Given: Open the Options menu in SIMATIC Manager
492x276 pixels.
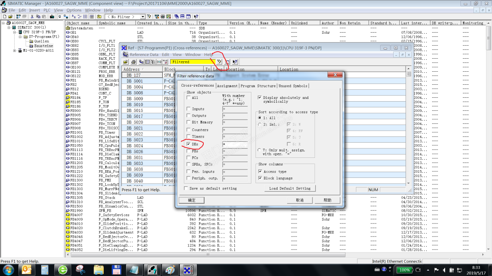Looking at the screenshot, I should (74, 10).
